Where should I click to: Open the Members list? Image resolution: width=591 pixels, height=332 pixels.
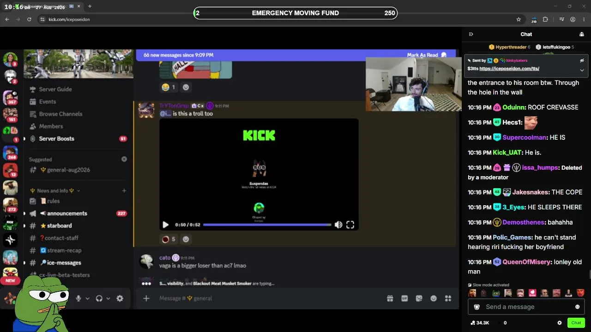(x=51, y=126)
